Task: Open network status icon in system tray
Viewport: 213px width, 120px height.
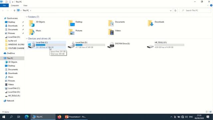Action: click(x=182, y=117)
